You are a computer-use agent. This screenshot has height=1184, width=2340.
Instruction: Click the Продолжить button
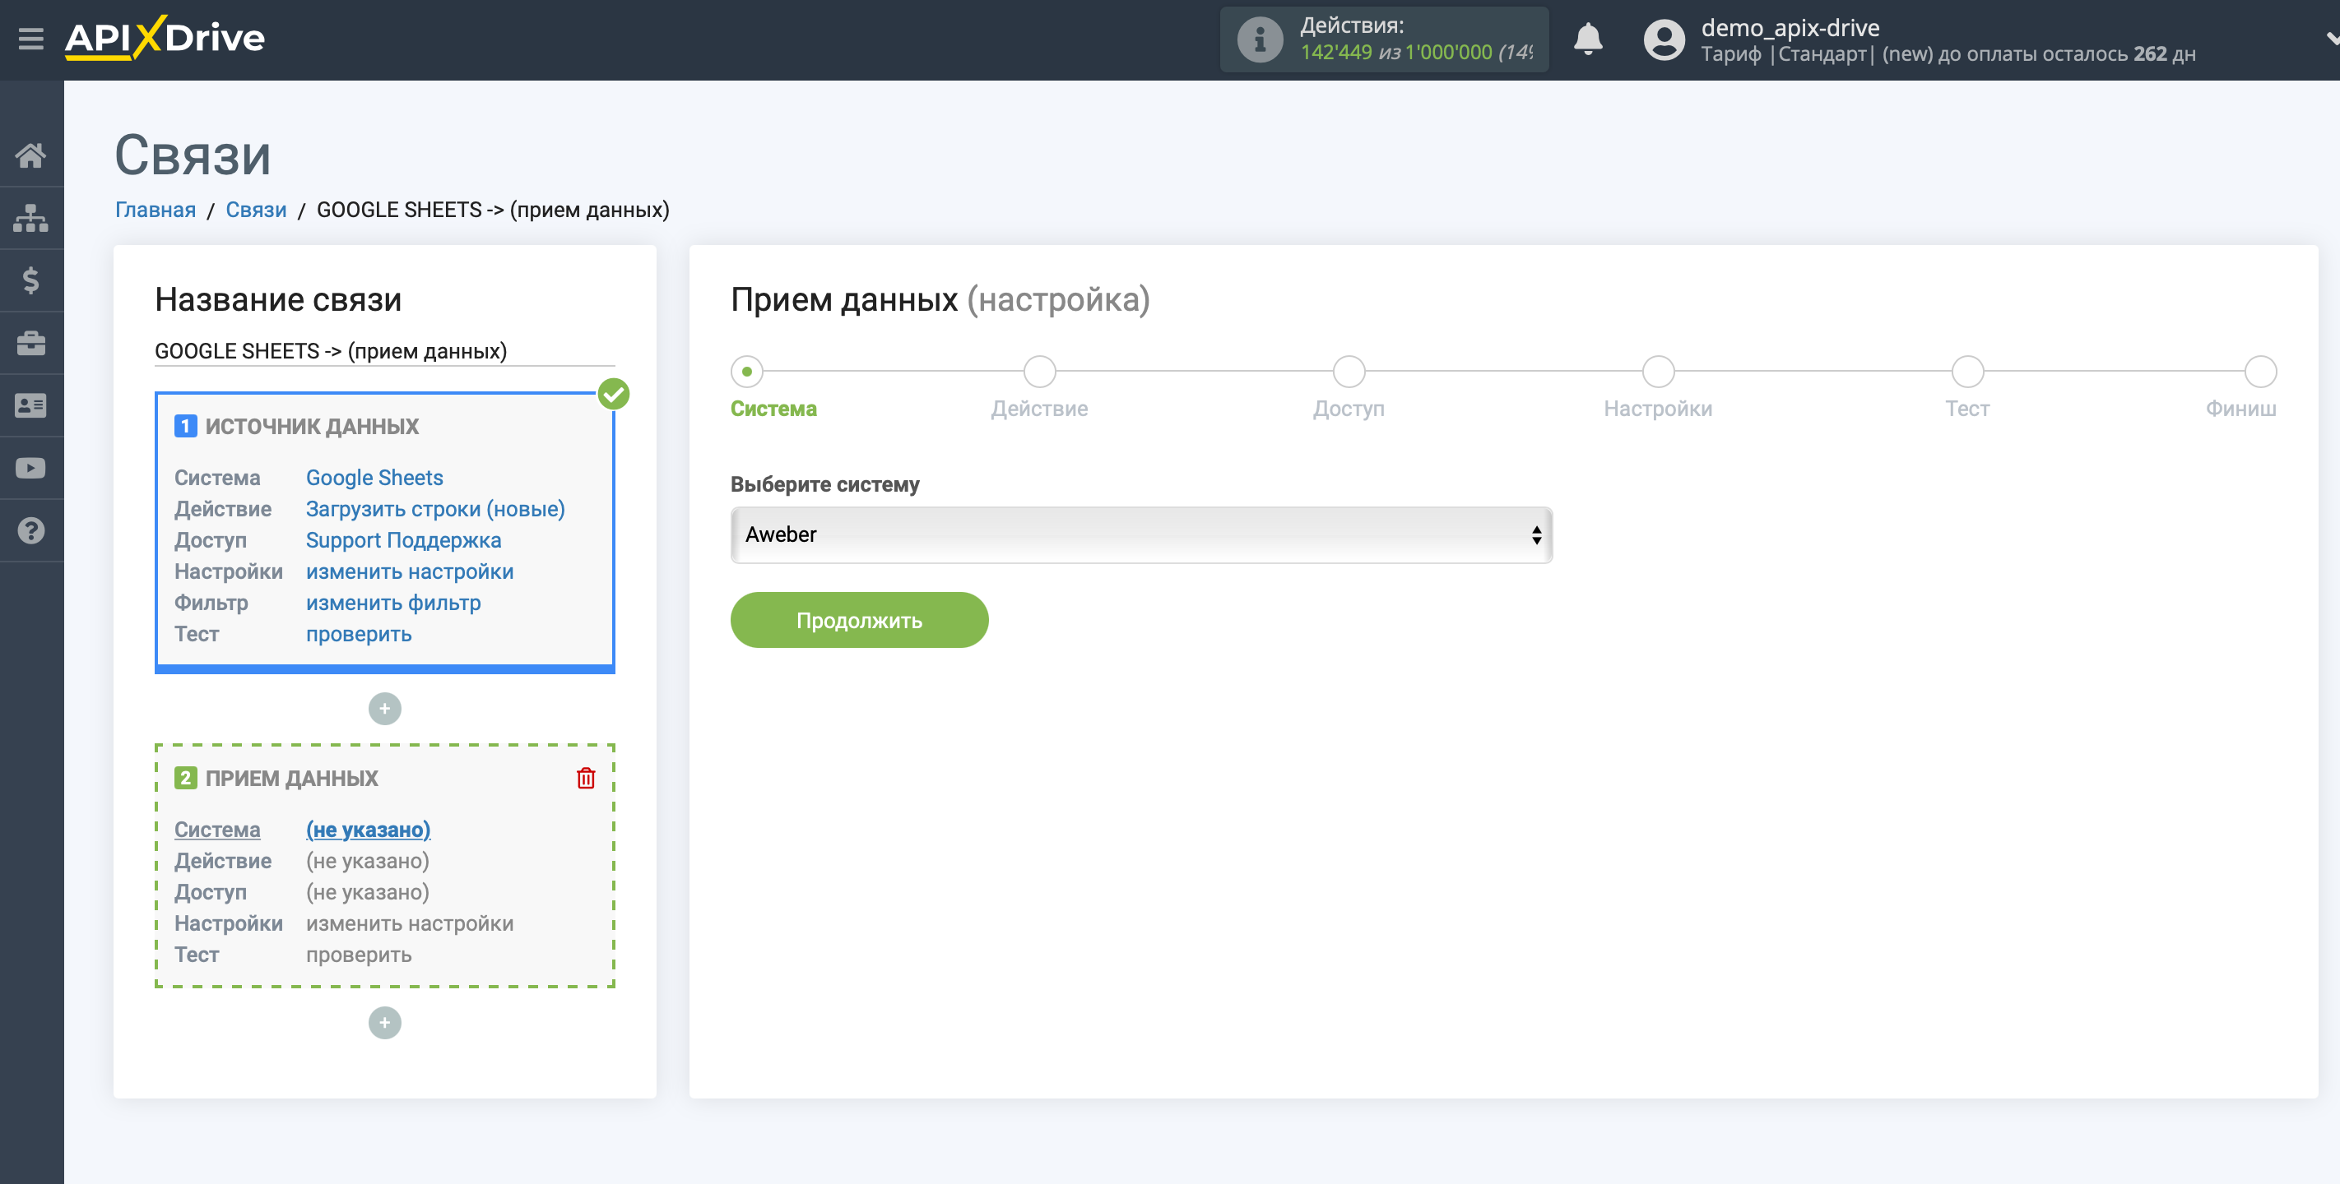pyautogui.click(x=858, y=620)
